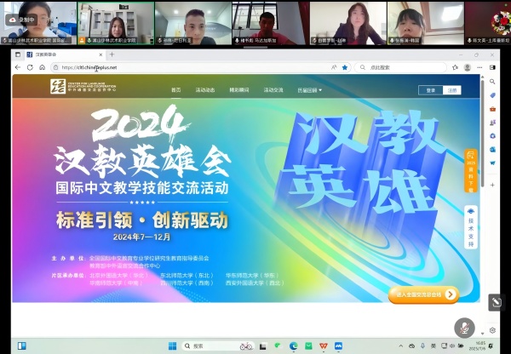Open WPS Office from taskbar
Viewport: 511px width, 354px height.
pyautogui.click(x=324, y=345)
